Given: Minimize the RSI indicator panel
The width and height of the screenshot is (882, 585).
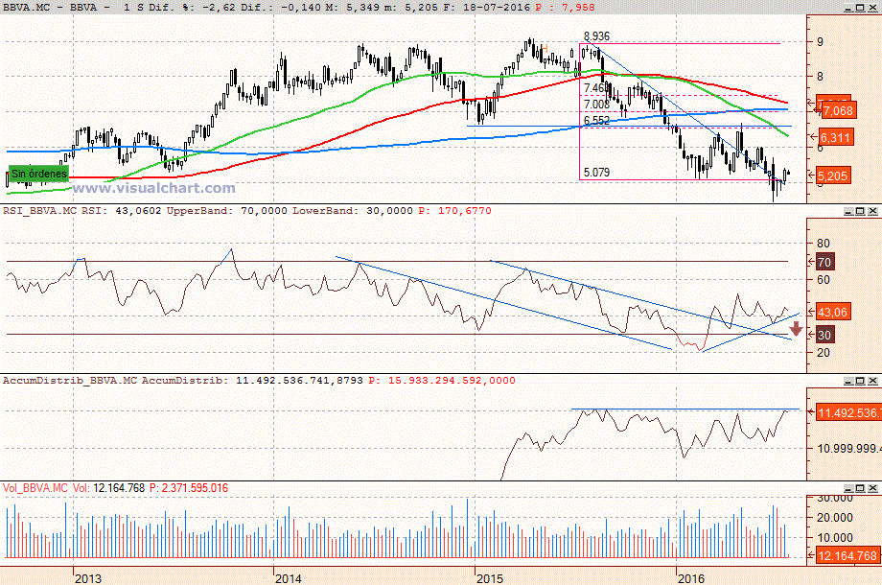Looking at the screenshot, I should tap(848, 211).
